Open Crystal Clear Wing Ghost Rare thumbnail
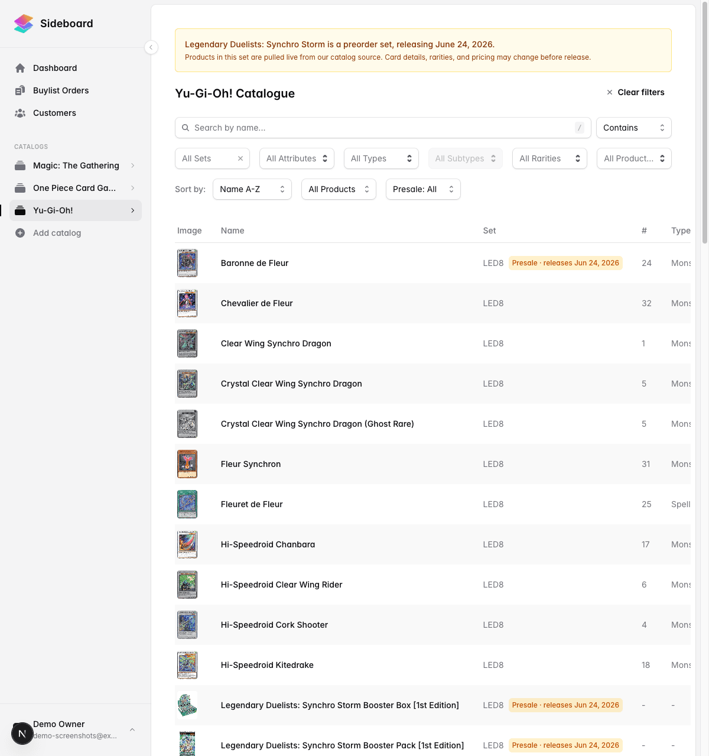The image size is (709, 756). [187, 424]
